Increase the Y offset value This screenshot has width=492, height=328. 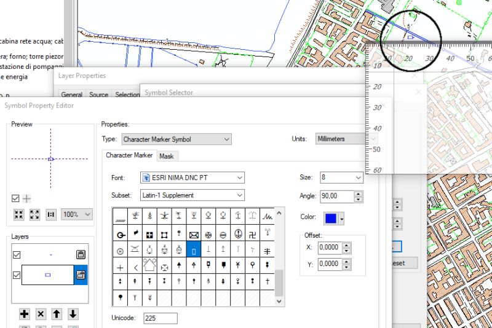click(346, 261)
